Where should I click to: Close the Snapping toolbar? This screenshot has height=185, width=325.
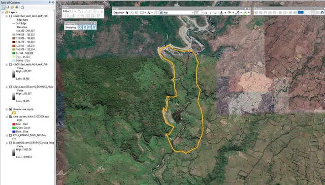pos(95,23)
